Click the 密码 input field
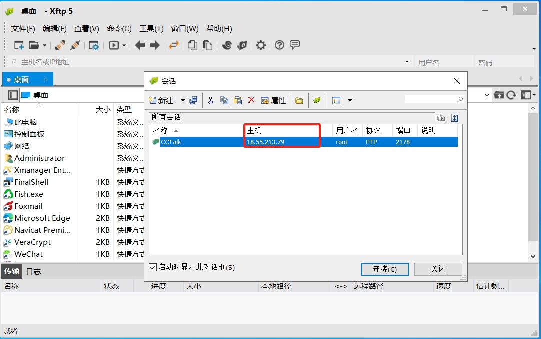Image resolution: width=541 pixels, height=339 pixels. 505,62
